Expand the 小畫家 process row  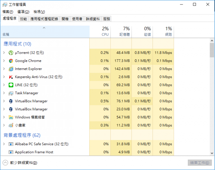[x=4, y=125]
